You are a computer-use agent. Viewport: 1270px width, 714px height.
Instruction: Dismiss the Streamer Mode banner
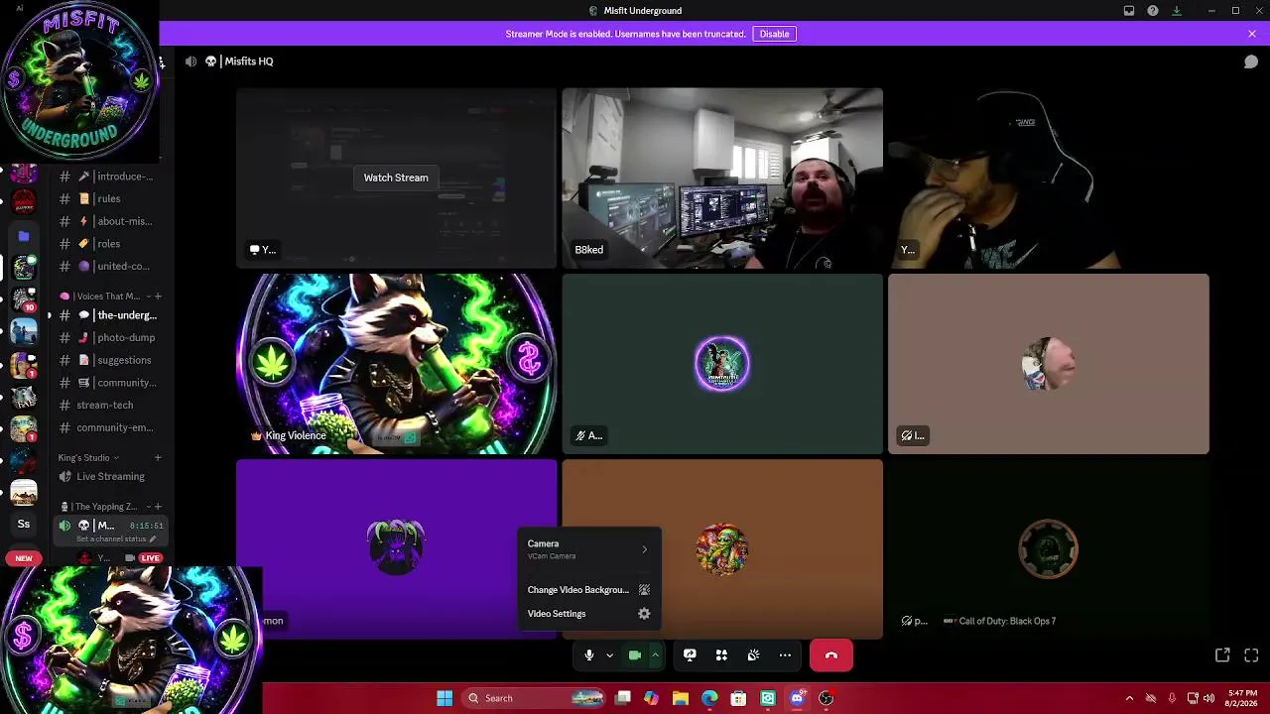[x=1252, y=34]
